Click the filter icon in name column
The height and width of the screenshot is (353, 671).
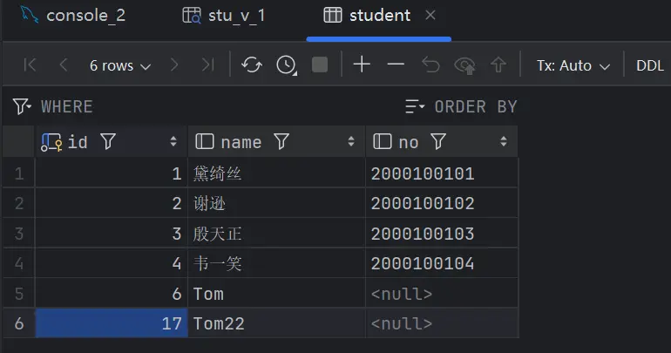tap(281, 141)
